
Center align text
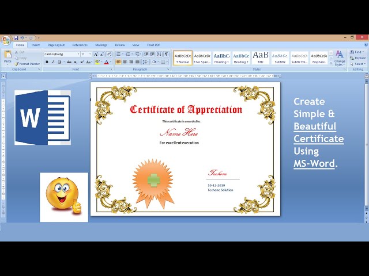125,62
